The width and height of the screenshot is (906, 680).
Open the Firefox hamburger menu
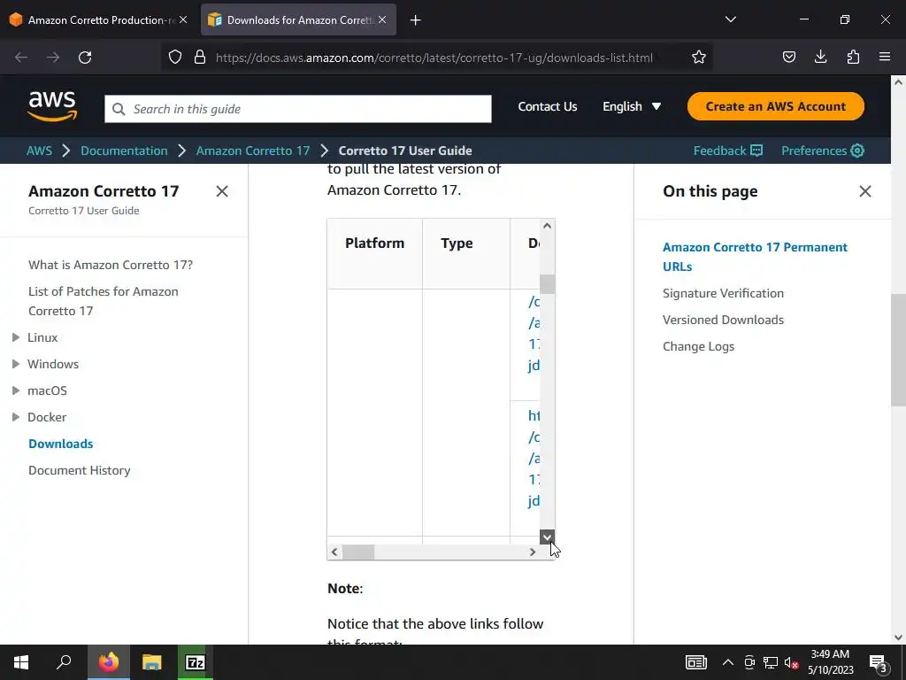[885, 57]
